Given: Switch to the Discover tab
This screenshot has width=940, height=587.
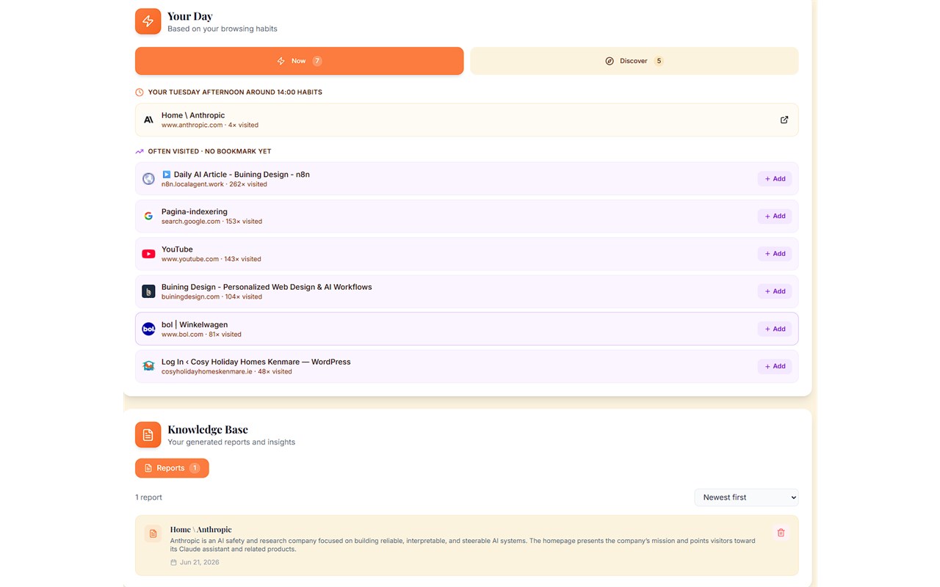Looking at the screenshot, I should [634, 61].
